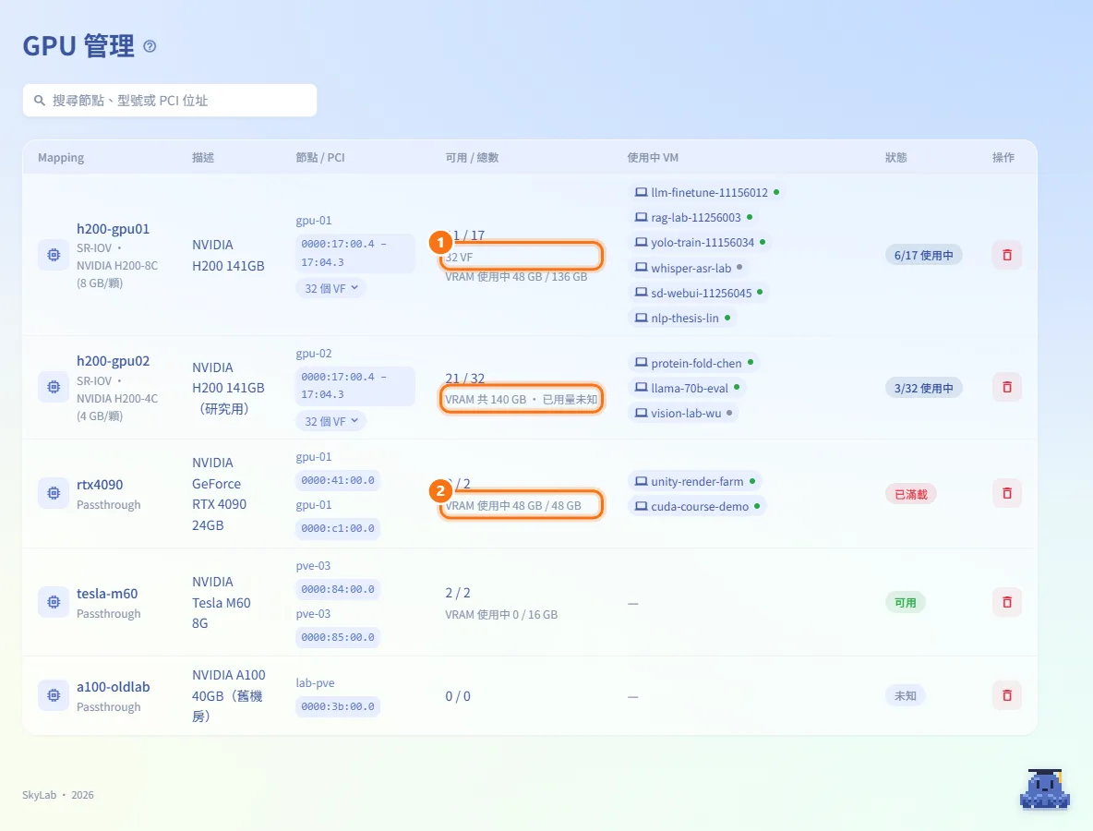Select the h200-gpu01 mapping name
This screenshot has width=1093, height=831.
pyautogui.click(x=113, y=229)
